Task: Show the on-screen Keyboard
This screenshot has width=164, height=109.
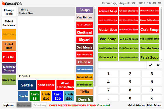Action: coord(9,105)
